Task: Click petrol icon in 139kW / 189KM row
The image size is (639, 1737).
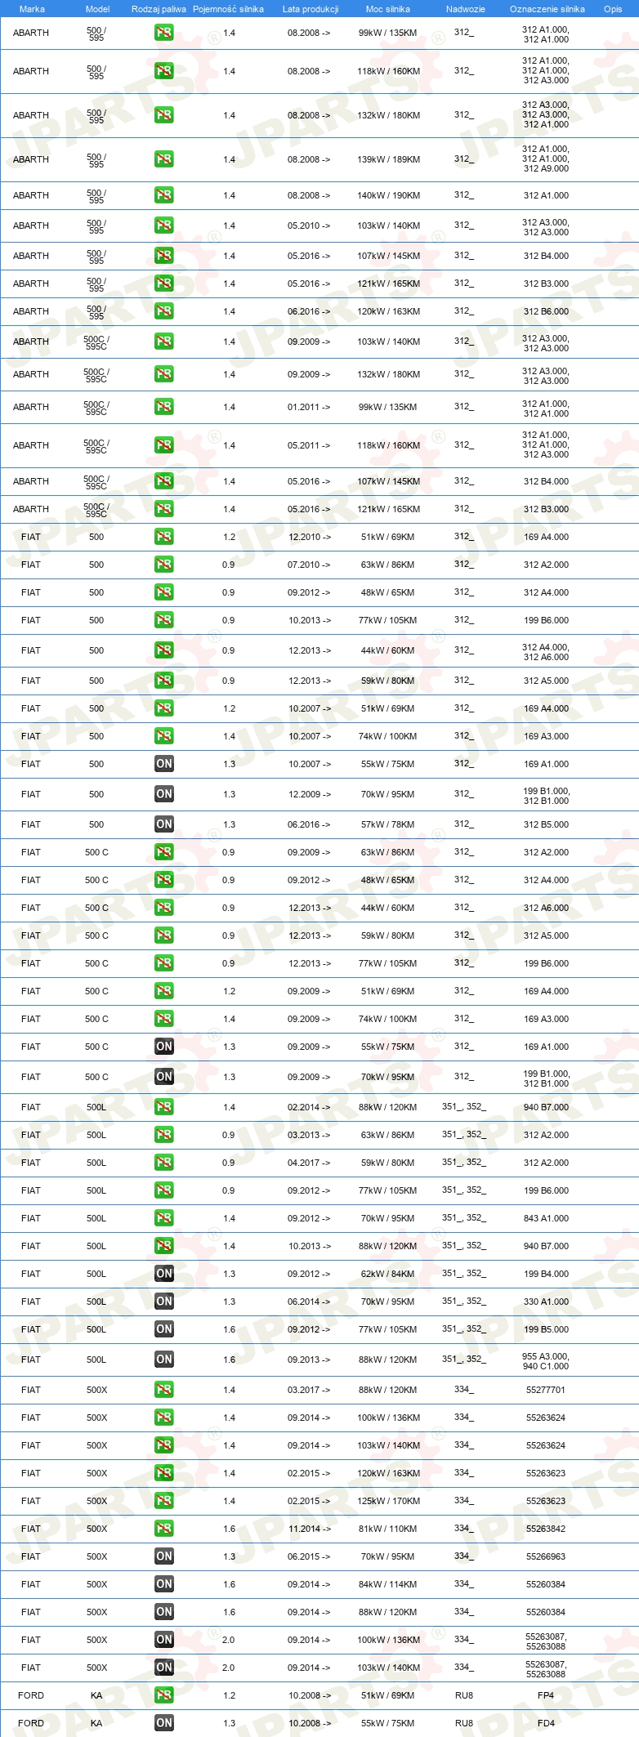Action: [x=164, y=159]
